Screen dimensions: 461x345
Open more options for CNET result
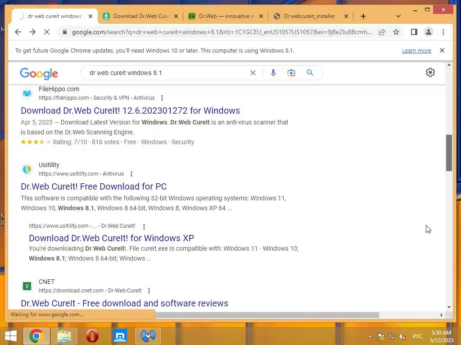point(149,291)
